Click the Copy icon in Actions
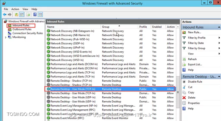 184,92
